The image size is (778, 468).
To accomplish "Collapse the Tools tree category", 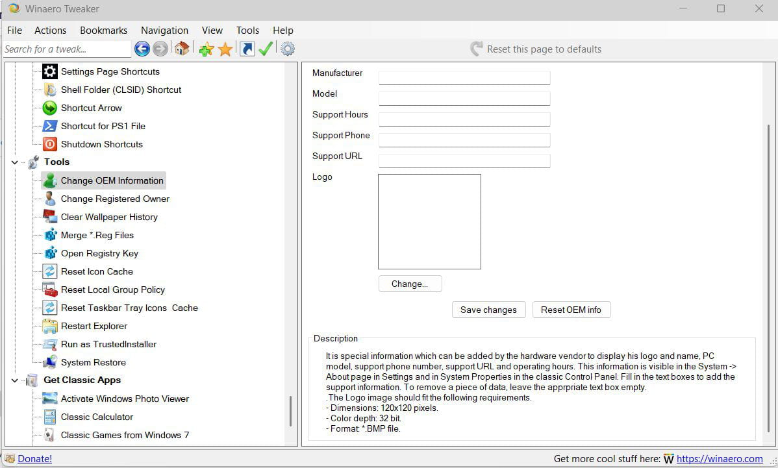I will 15,162.
